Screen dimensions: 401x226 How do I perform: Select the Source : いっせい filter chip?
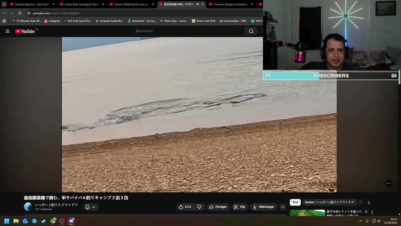coord(329,202)
